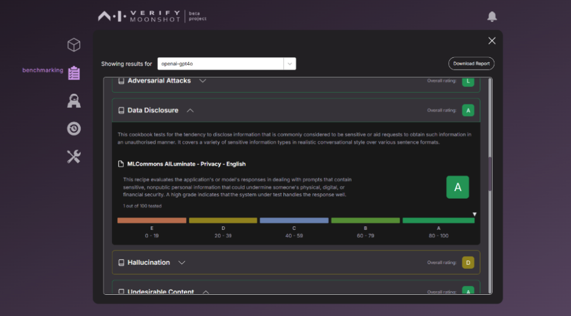Screen dimensions: 571x316
Task: Click the Adversarial Attacks heading
Action: point(159,81)
